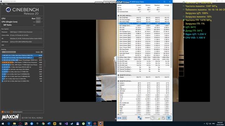Select the CPU Package Power sensor row

tap(144, 31)
